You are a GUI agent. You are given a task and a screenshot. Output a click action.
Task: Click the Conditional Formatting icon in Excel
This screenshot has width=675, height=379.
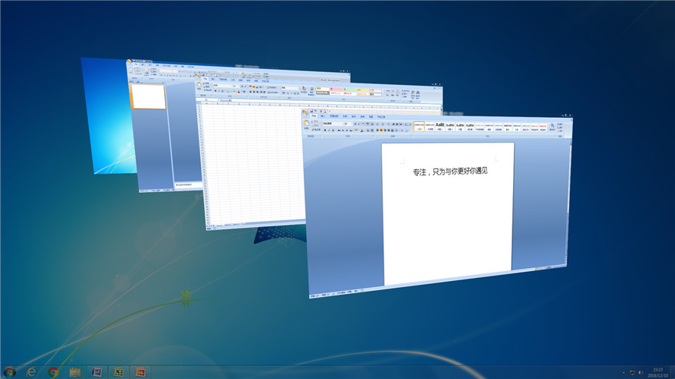(304, 89)
